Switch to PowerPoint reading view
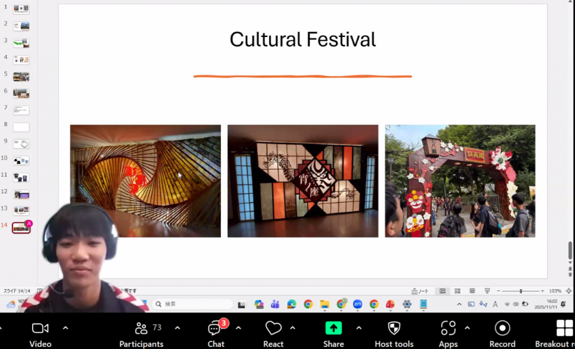This screenshot has width=575, height=349. click(472, 291)
